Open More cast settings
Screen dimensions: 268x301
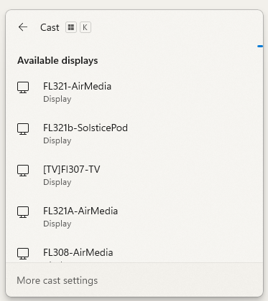(57, 280)
